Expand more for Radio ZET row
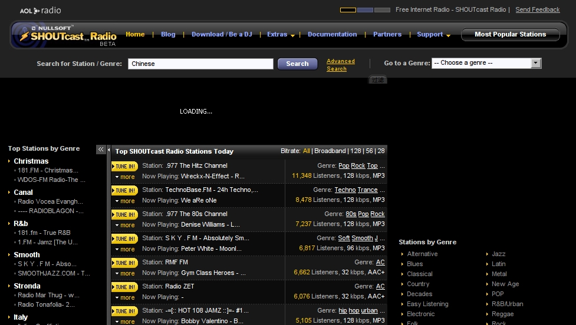 [x=125, y=298]
